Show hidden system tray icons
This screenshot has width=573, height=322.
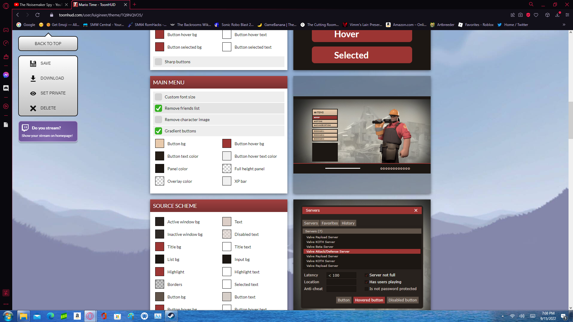point(503,316)
